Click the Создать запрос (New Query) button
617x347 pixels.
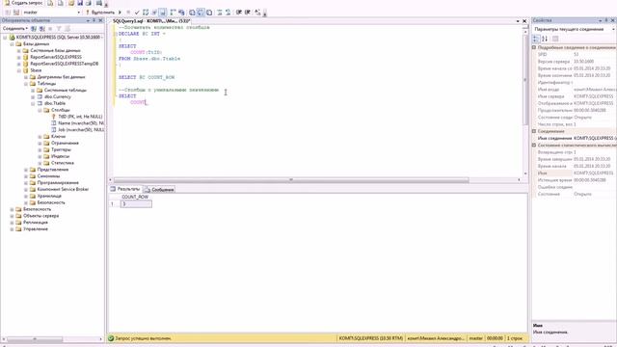[x=23, y=3]
